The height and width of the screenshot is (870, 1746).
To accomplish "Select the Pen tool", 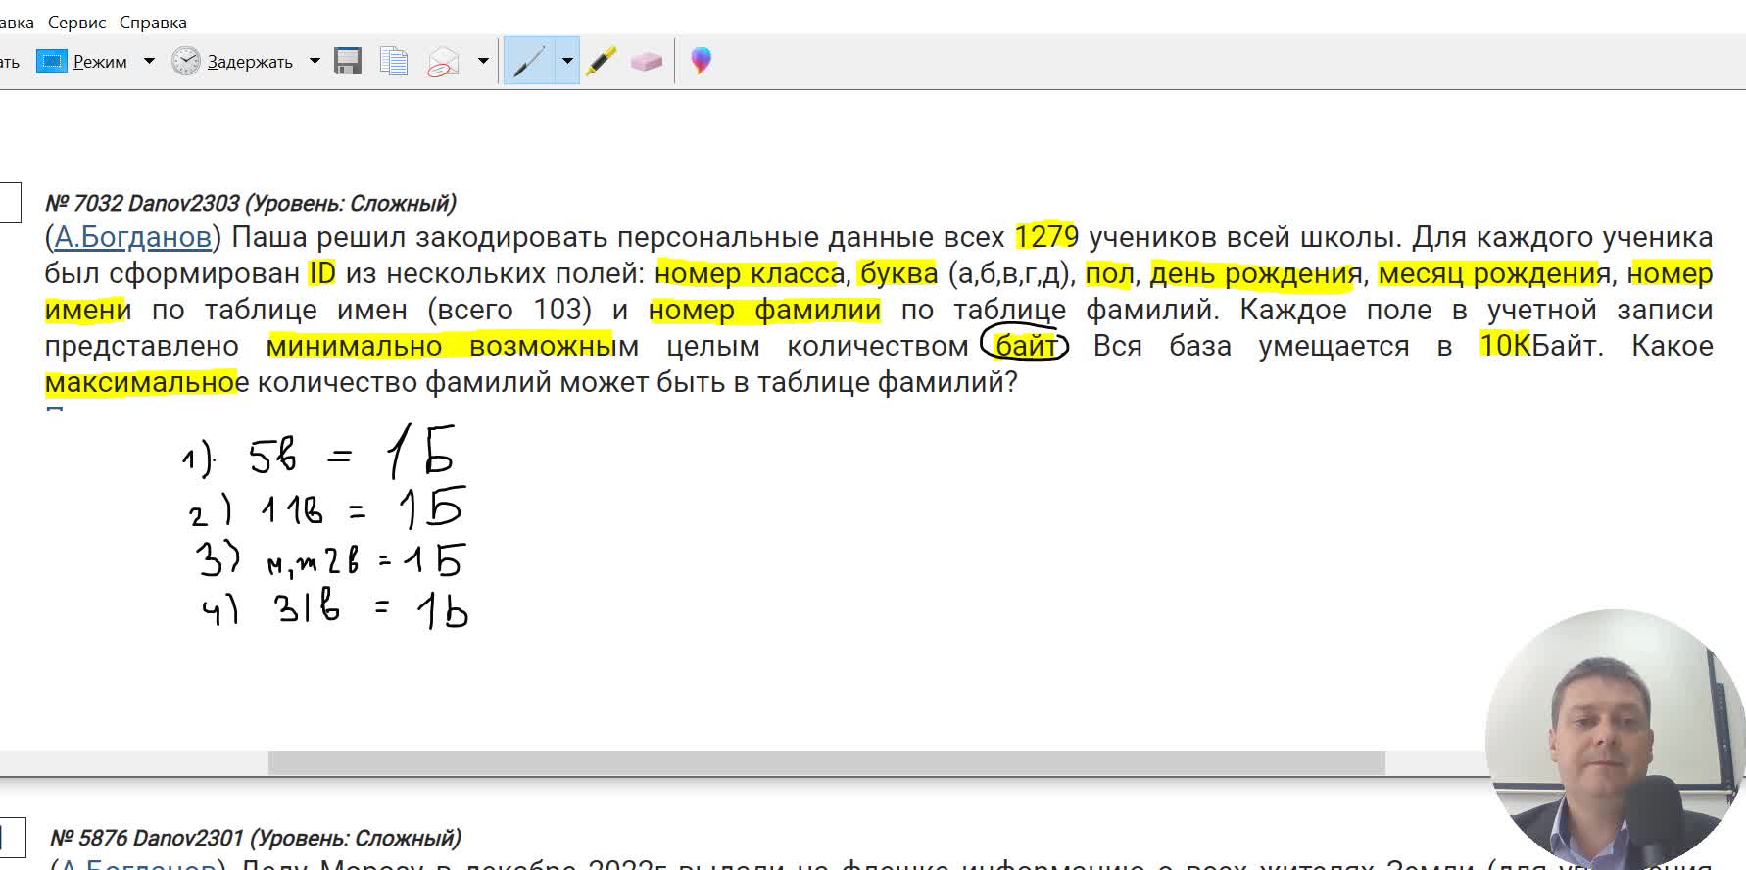I will point(529,61).
